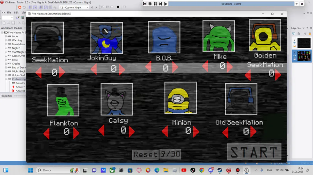Click the Delete Layer trash icon
Viewport: 313px width, 175px height.
(x=299, y=34)
